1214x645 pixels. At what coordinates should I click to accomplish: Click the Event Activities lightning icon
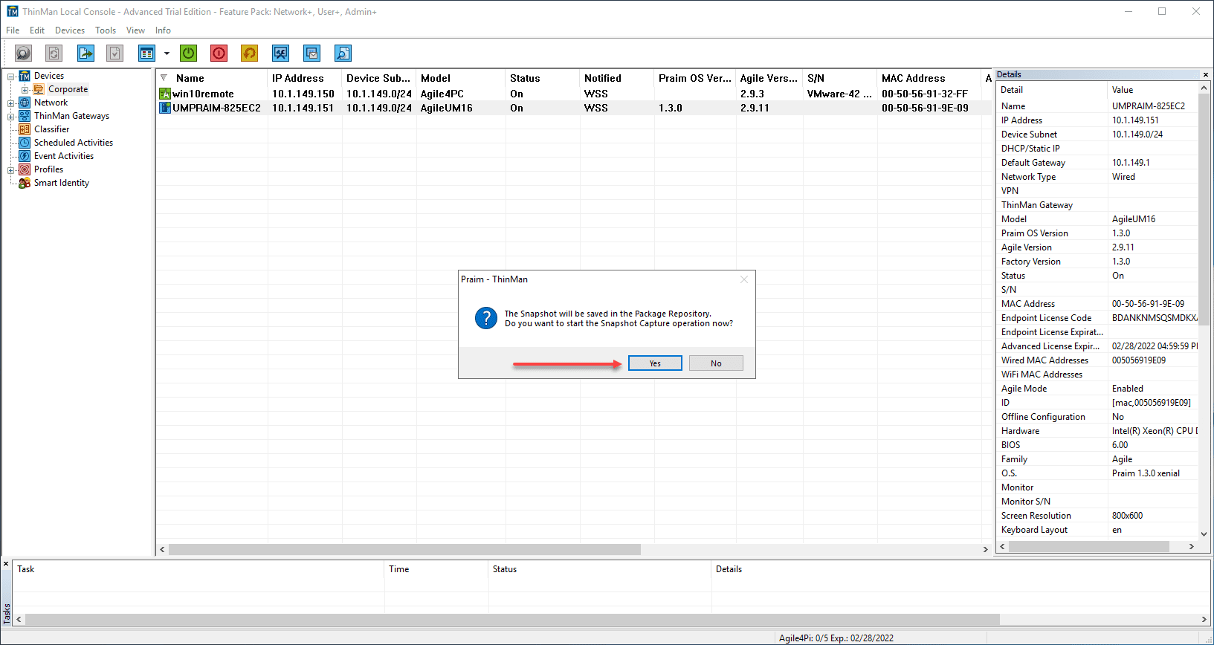click(x=25, y=156)
